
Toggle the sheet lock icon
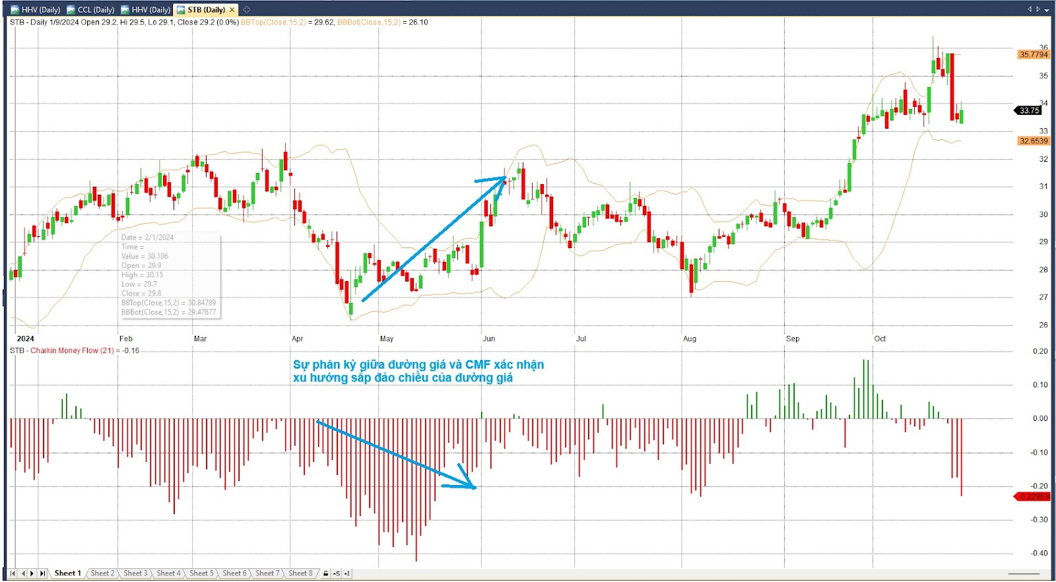click(326, 573)
